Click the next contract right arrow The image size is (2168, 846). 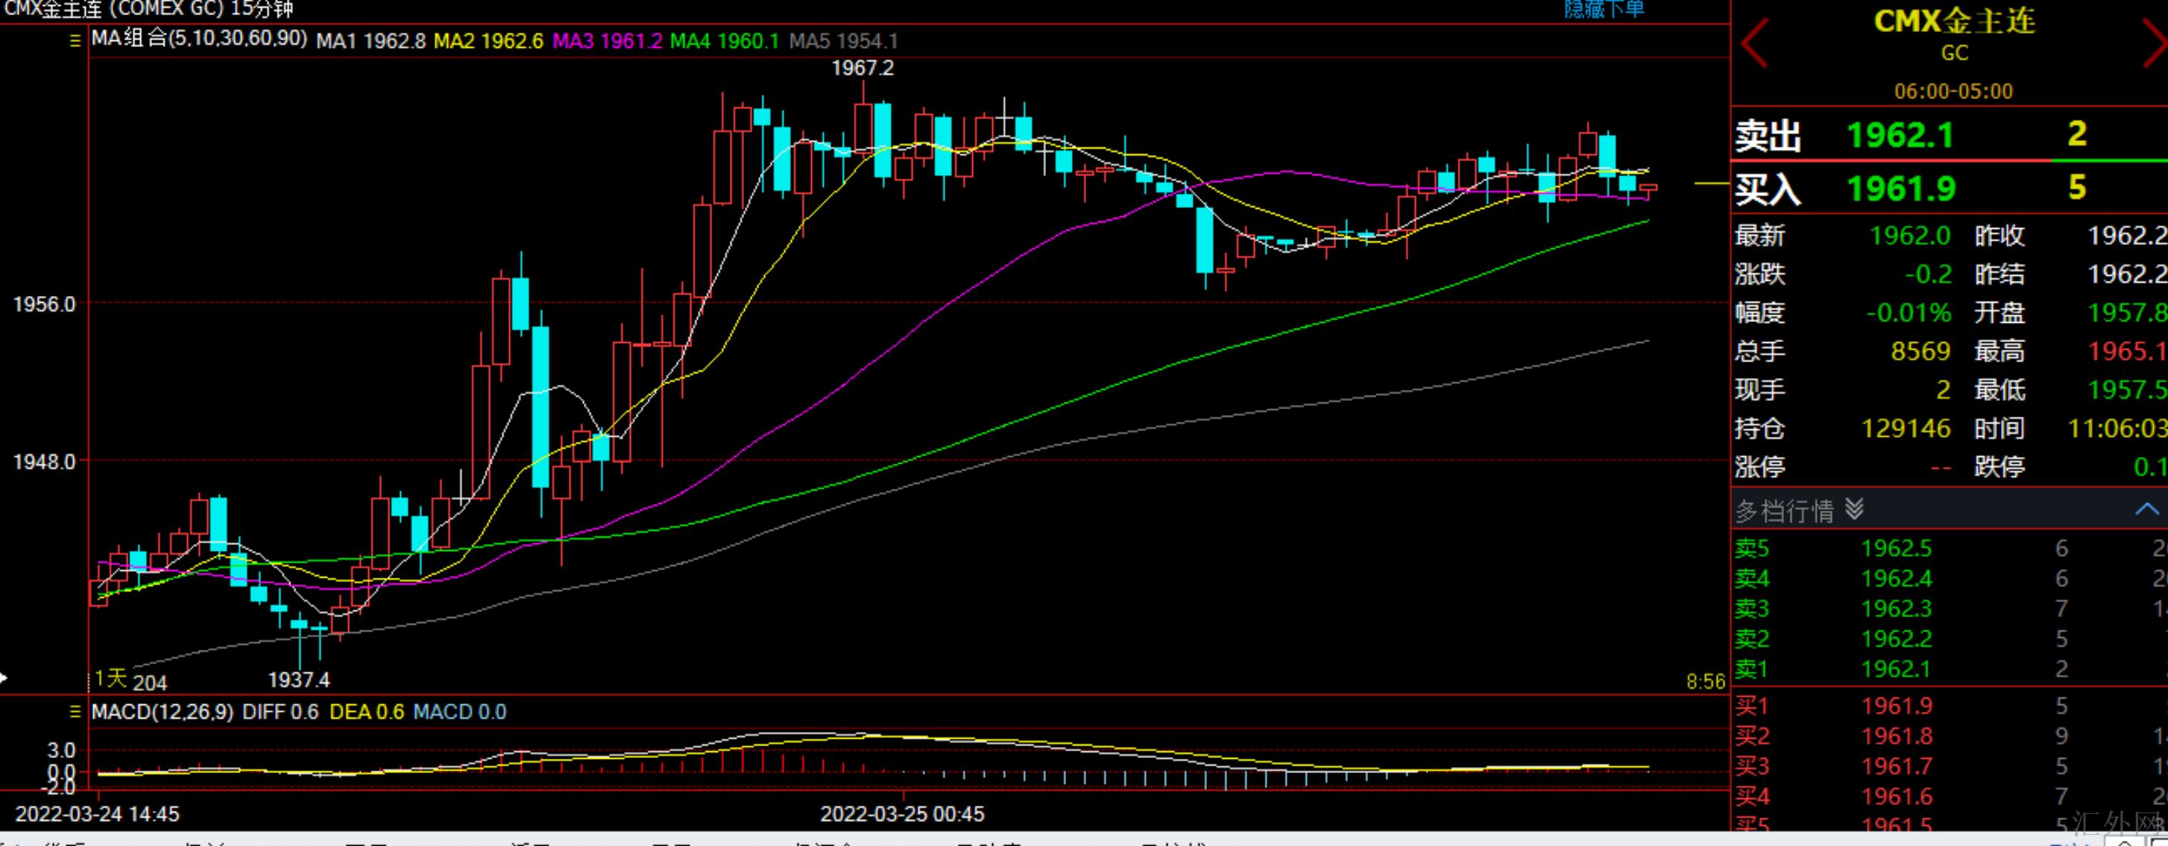2155,44
